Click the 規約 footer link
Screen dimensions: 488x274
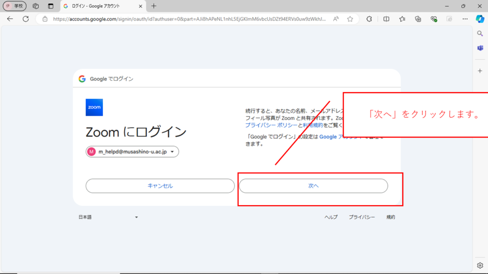(391, 217)
